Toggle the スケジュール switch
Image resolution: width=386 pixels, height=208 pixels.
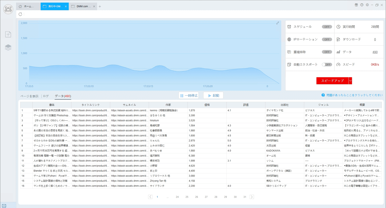[x=327, y=27]
